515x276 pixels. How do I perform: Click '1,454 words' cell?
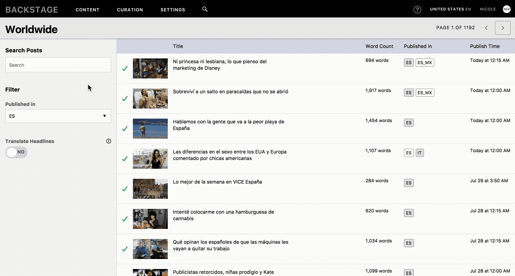(379, 121)
